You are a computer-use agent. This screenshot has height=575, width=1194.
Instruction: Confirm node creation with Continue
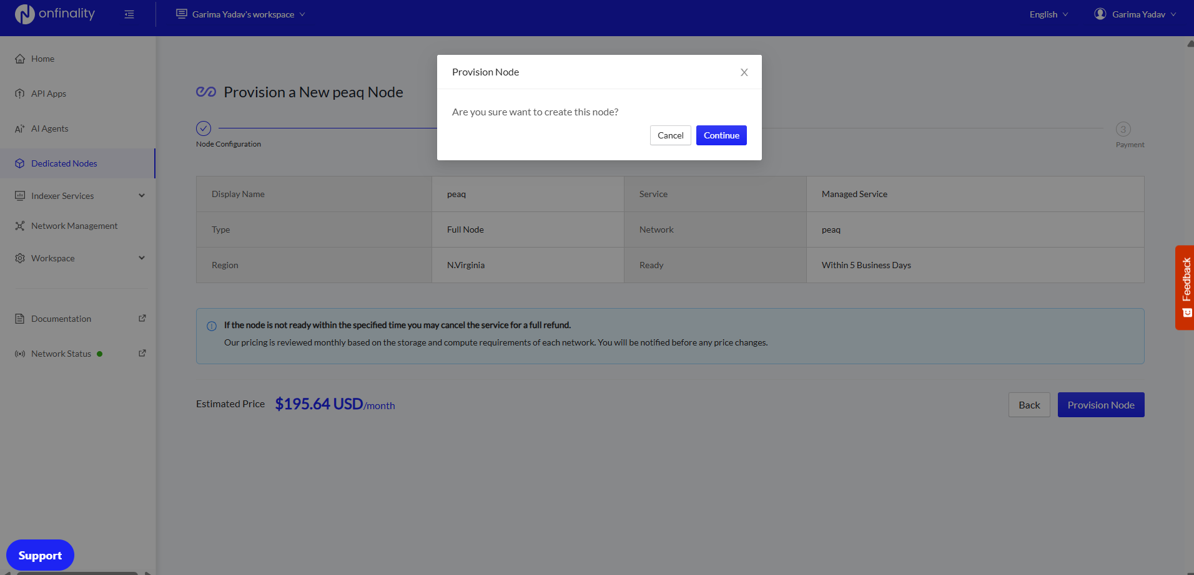click(x=721, y=135)
